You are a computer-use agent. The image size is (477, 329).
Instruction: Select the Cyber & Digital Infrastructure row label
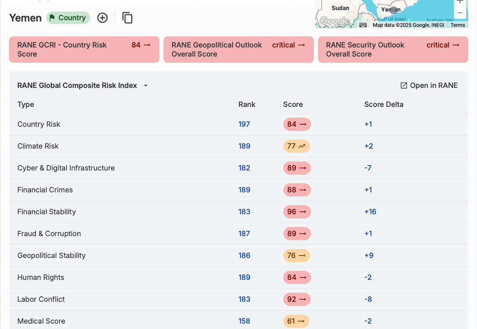(x=66, y=168)
